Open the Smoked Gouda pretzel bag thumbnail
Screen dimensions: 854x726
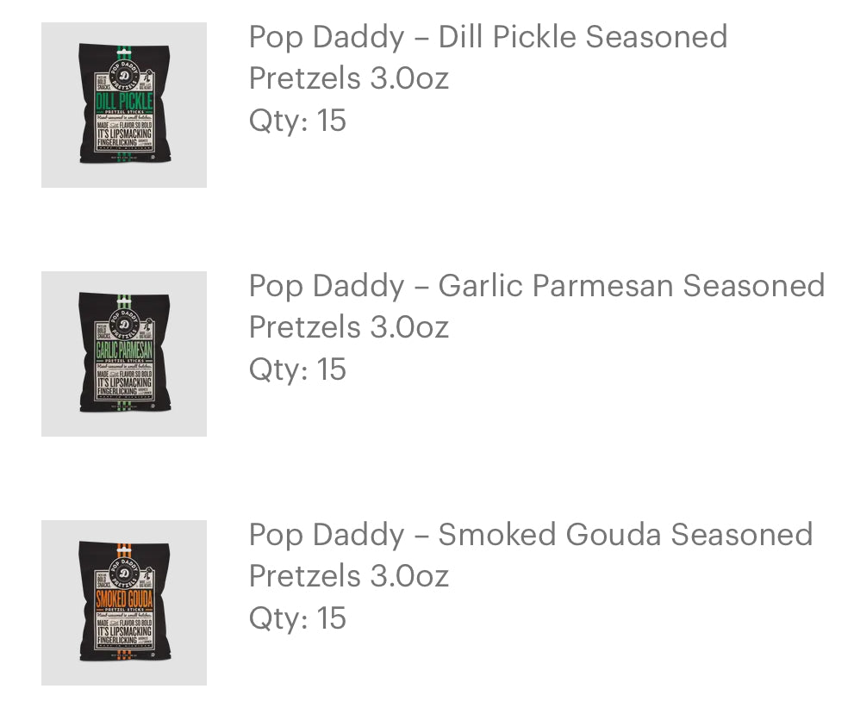point(124,603)
